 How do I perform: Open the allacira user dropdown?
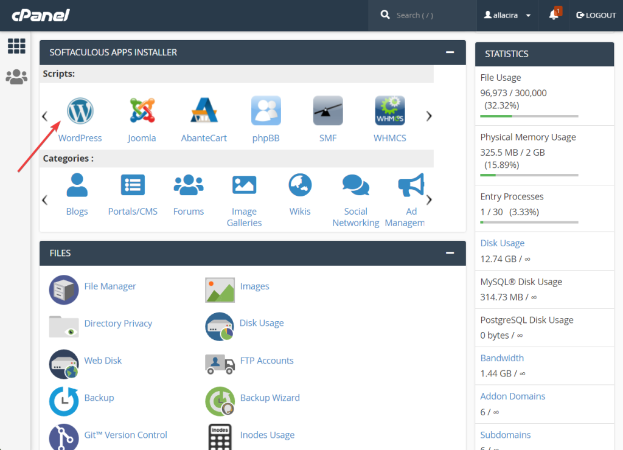click(x=507, y=15)
